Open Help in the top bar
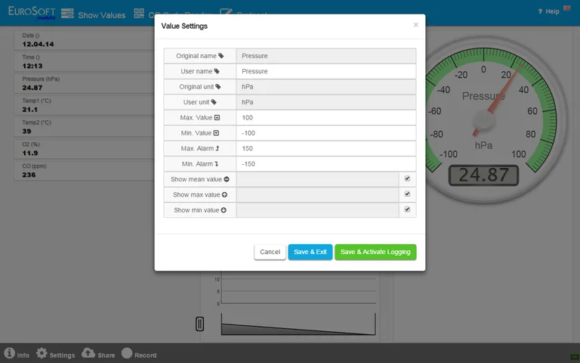This screenshot has height=363, width=580. (x=549, y=11)
